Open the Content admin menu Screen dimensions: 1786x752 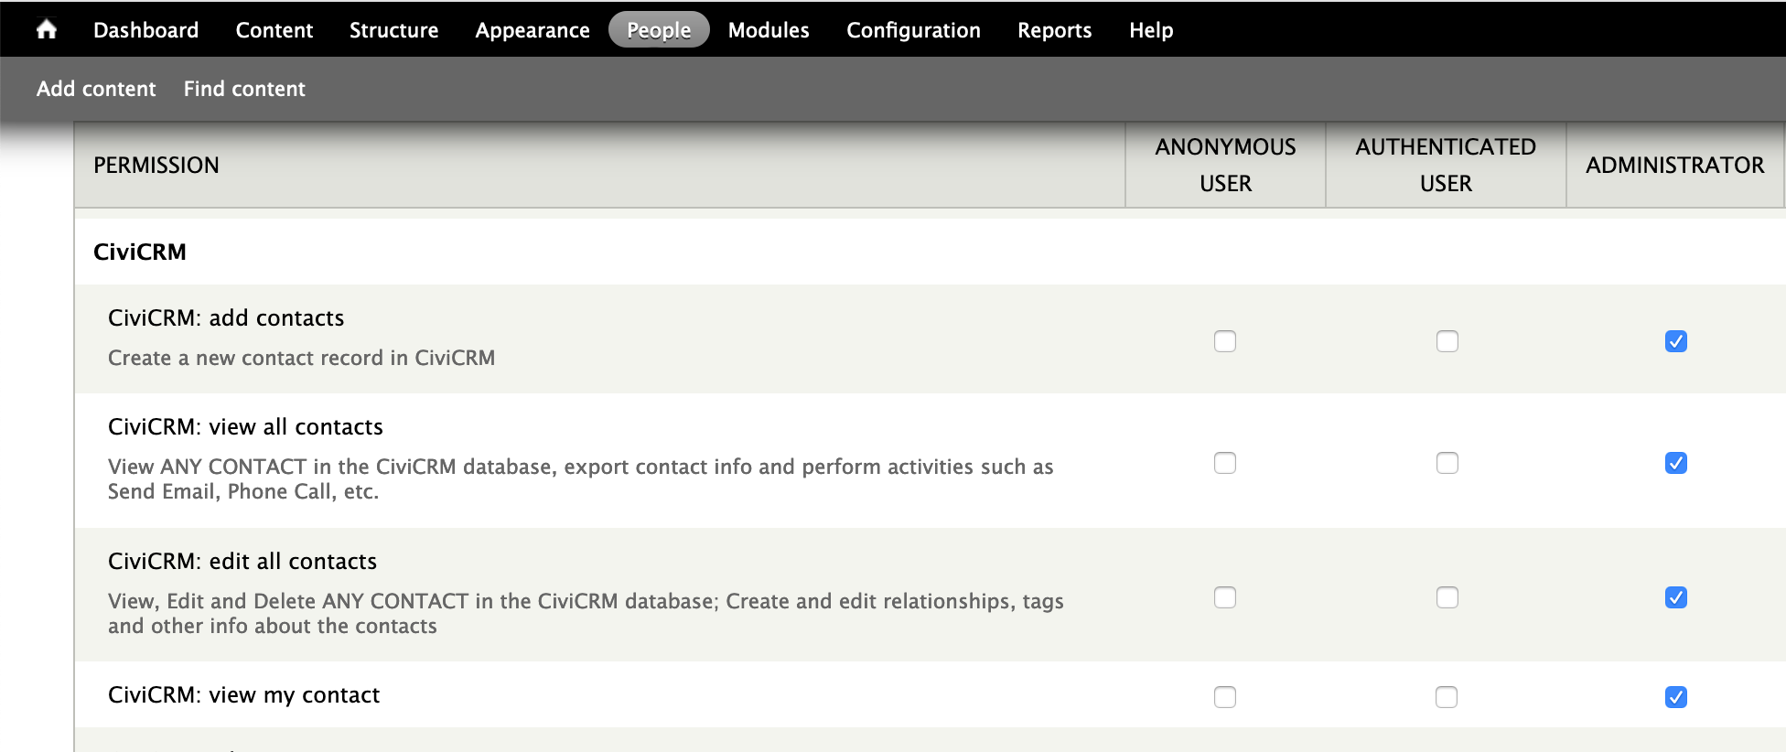pos(274,30)
